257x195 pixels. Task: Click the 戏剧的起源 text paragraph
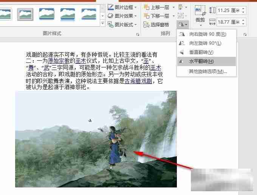pyautogui.click(x=94, y=71)
